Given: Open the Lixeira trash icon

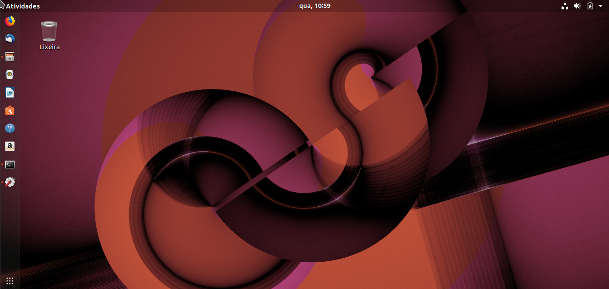Looking at the screenshot, I should [x=49, y=30].
